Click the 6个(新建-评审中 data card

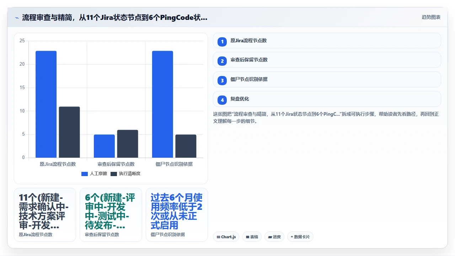tap(111, 215)
